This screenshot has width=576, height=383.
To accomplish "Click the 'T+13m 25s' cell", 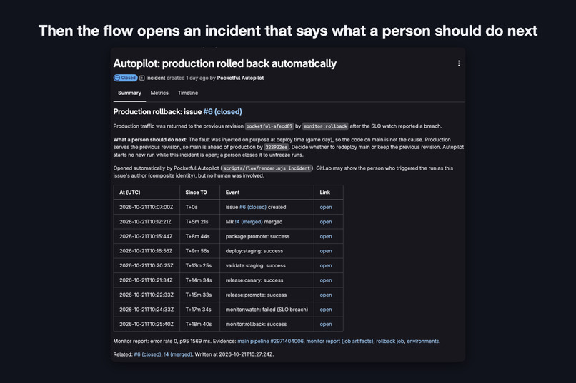I will (x=199, y=266).
